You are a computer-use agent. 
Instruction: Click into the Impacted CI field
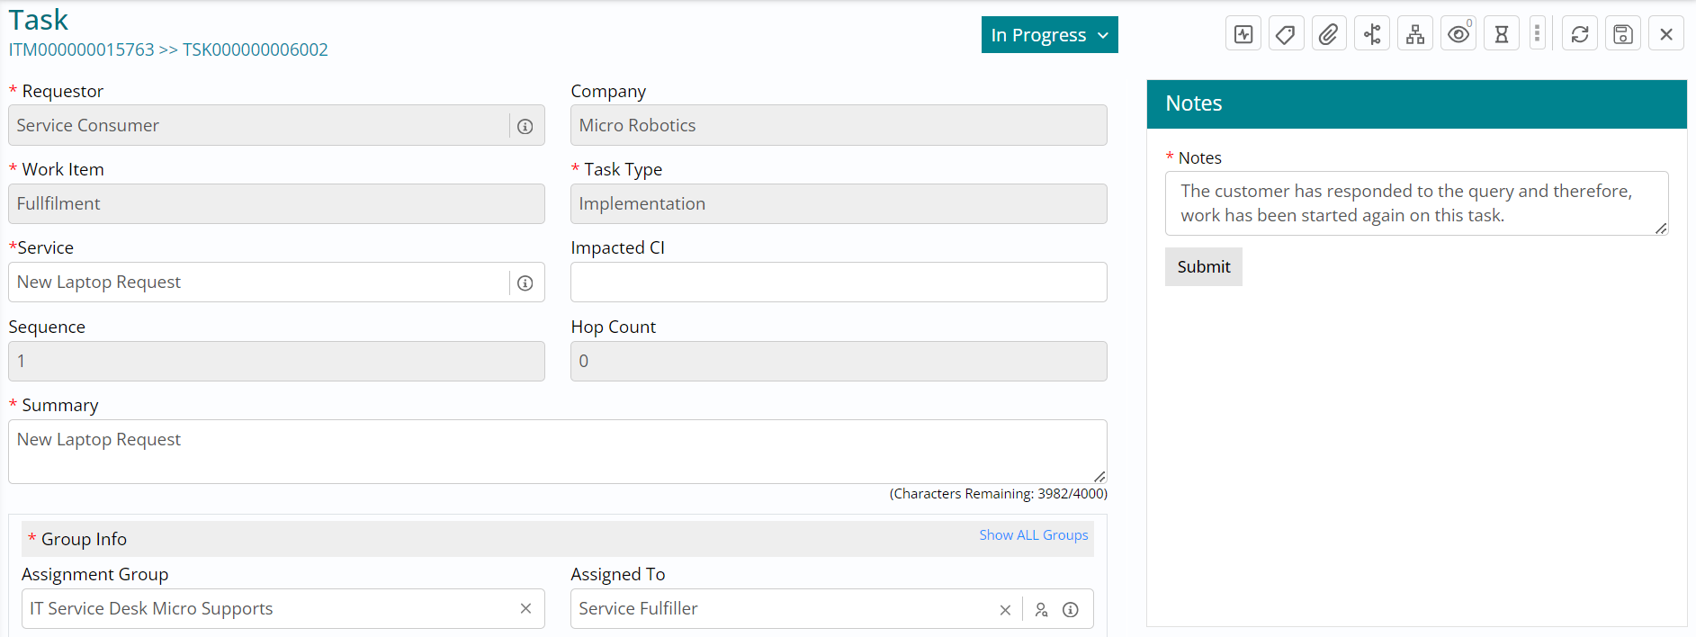pos(838,283)
